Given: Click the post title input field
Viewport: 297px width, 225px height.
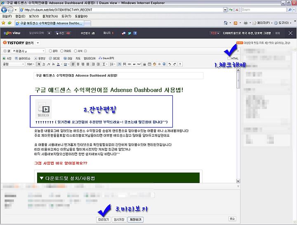Looking at the screenshot, I should click(x=118, y=76).
